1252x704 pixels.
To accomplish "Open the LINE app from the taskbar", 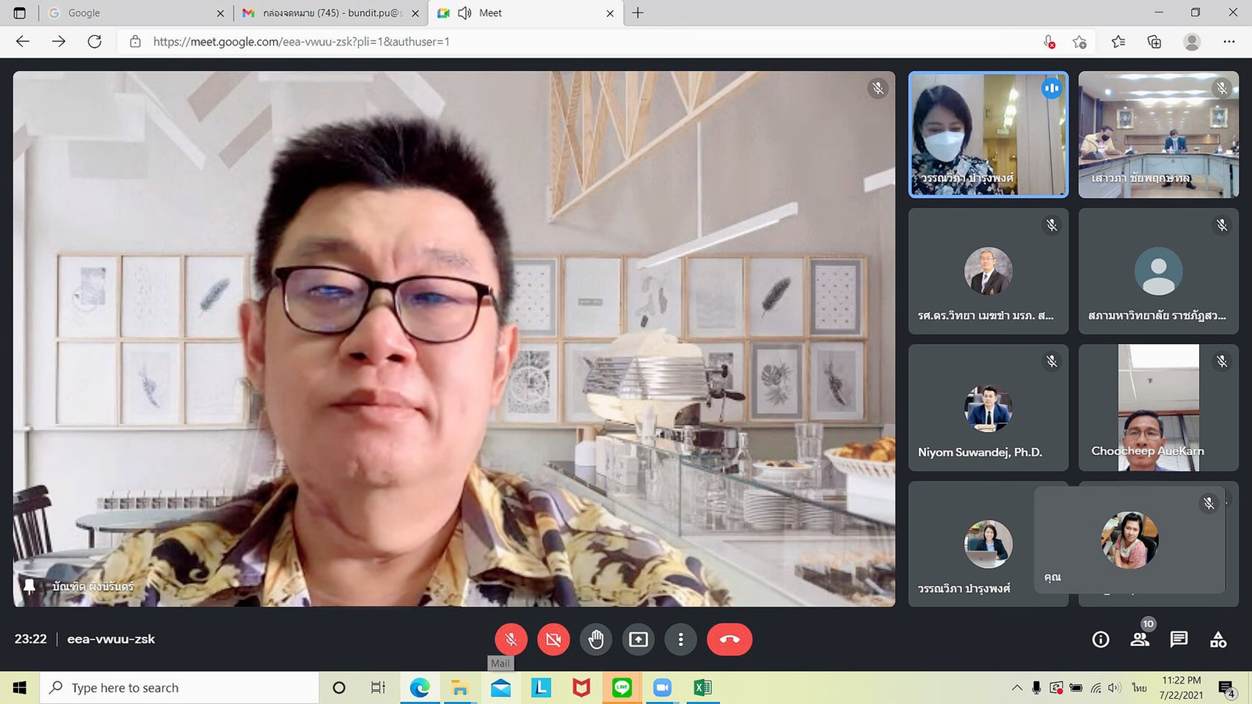I will (622, 688).
